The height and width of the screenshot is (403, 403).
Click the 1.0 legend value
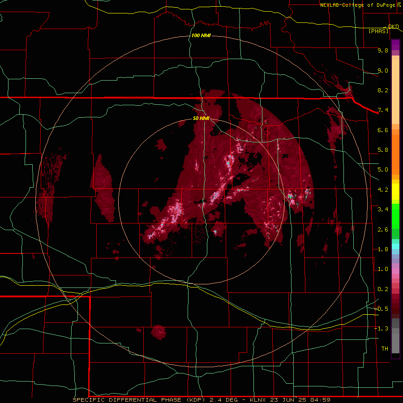tap(383, 269)
